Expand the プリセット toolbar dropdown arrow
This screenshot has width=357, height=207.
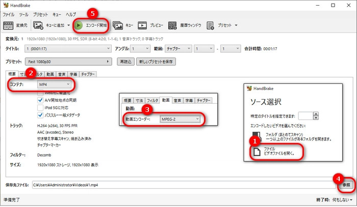click(x=236, y=25)
